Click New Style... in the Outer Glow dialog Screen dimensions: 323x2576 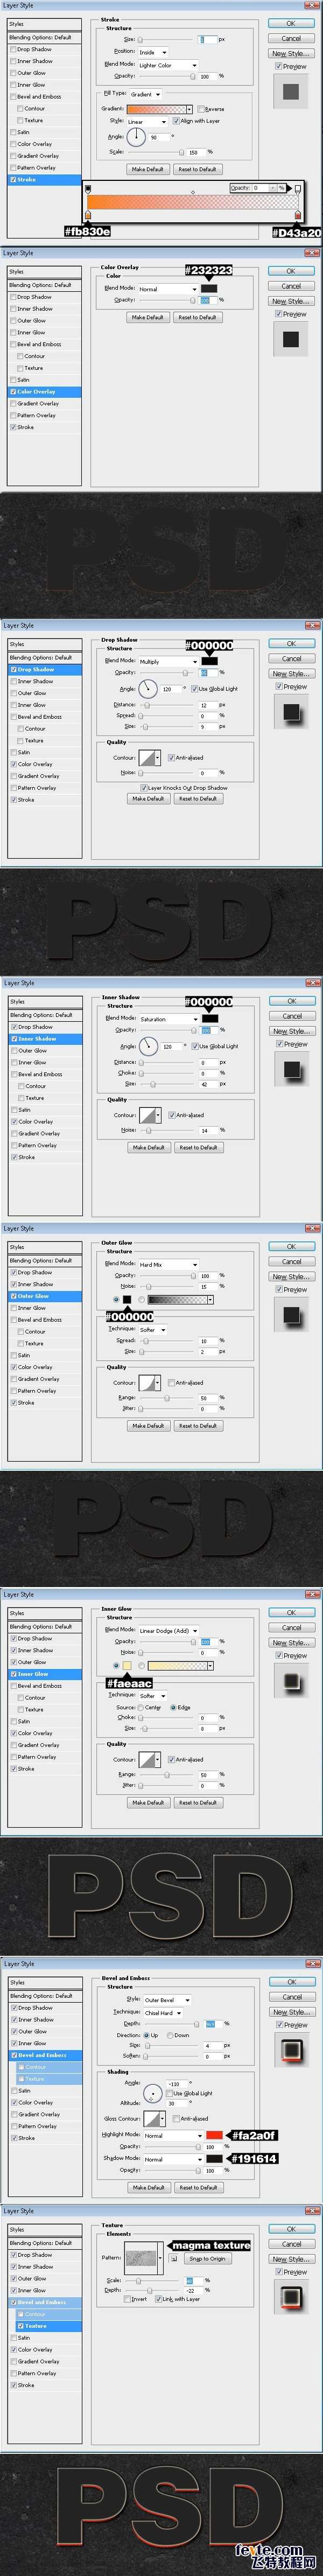coord(291,1277)
